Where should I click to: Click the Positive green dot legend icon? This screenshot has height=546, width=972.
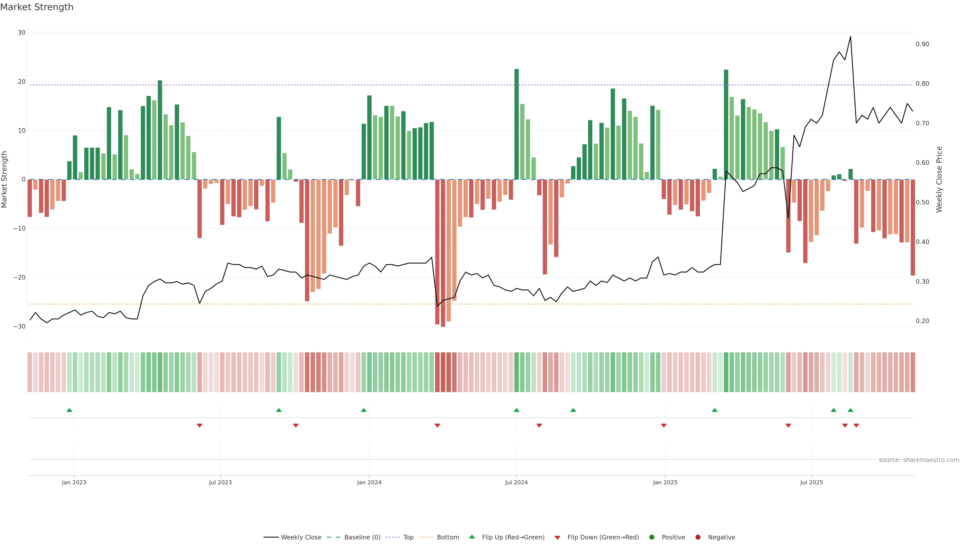652,537
